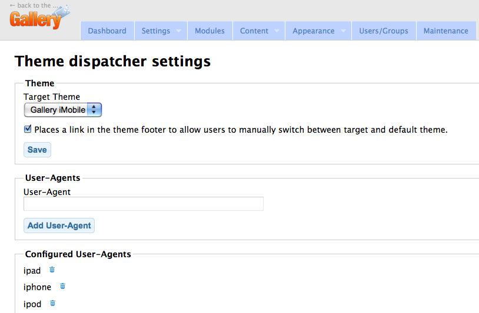Follow the 'back to the ...' link

34,5
